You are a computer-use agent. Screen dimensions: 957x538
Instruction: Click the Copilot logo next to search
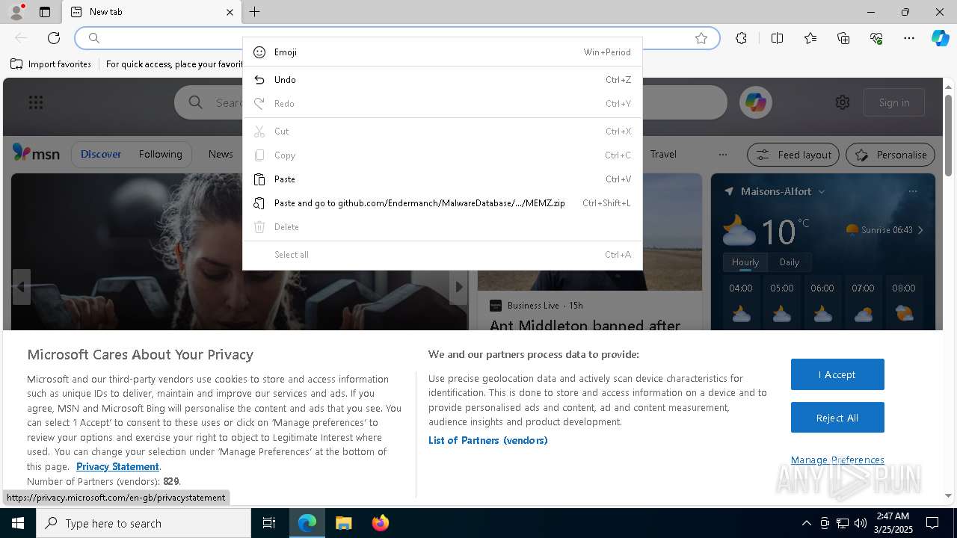[755, 102]
